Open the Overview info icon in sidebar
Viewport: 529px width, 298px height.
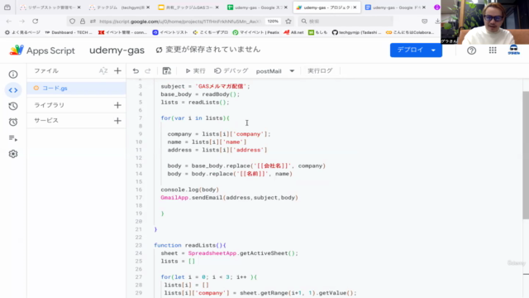pos(13,74)
